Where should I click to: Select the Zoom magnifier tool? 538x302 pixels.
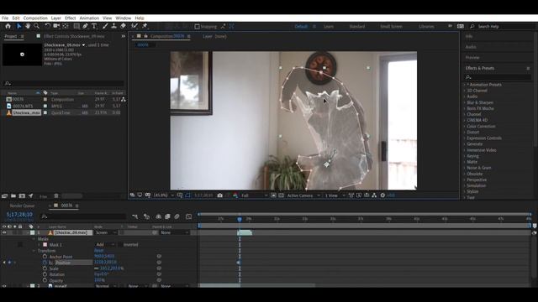(x=36, y=26)
